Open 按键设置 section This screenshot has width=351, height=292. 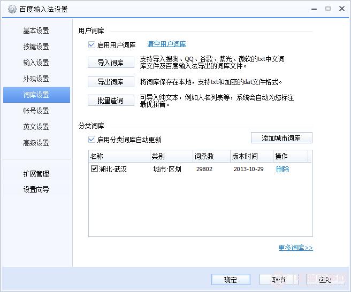click(36, 47)
